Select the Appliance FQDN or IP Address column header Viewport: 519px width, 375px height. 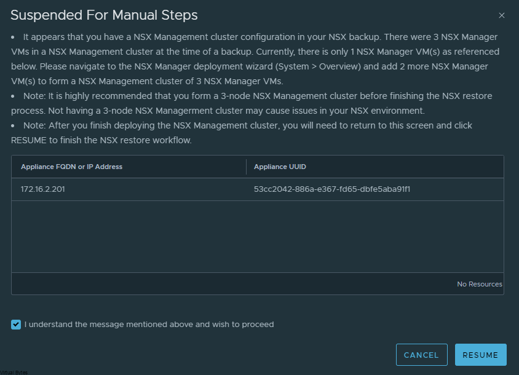pos(71,167)
